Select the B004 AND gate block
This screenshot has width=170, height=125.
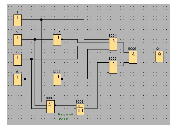tap(113, 44)
